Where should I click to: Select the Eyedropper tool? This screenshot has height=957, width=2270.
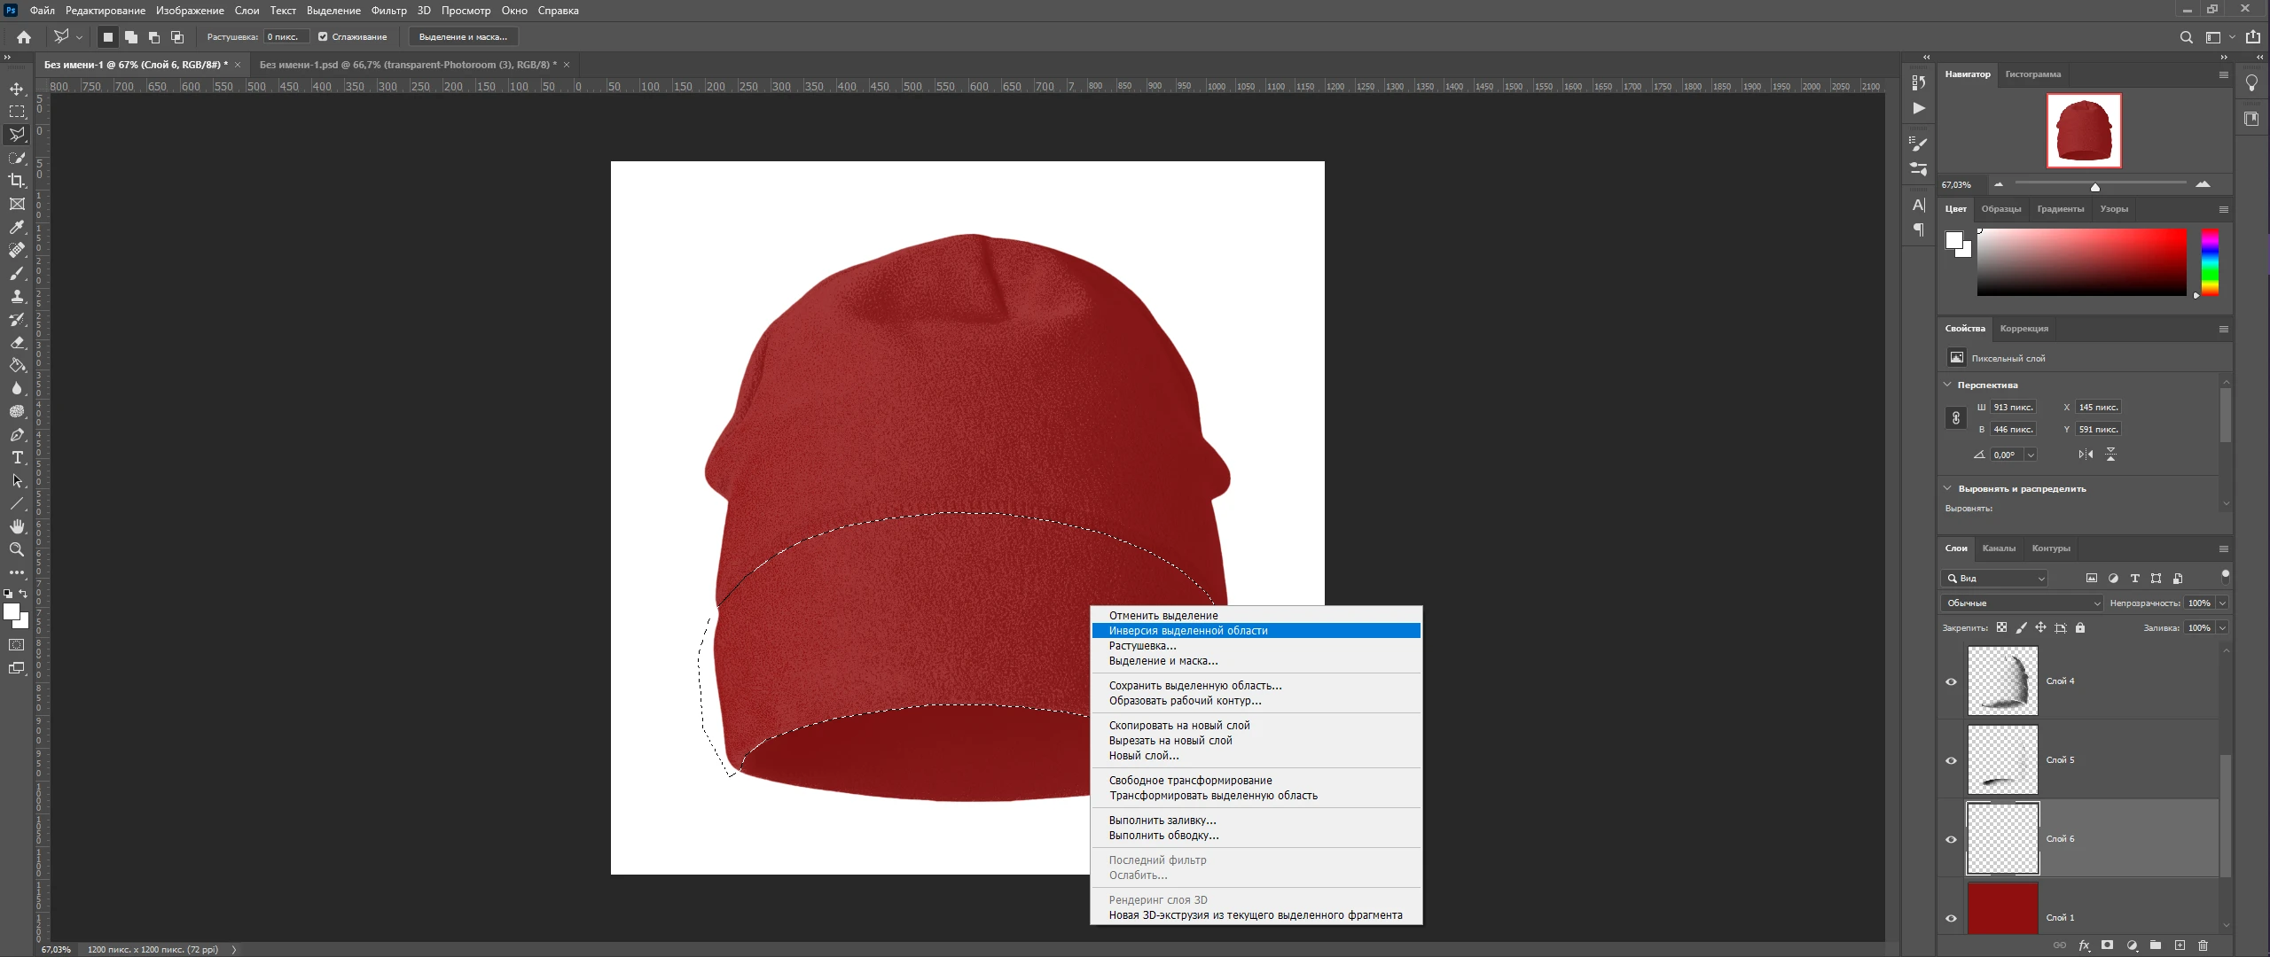[17, 227]
